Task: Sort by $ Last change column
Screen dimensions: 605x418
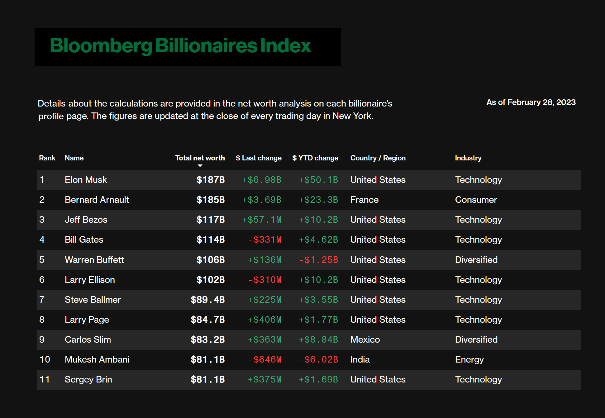Action: click(x=259, y=158)
